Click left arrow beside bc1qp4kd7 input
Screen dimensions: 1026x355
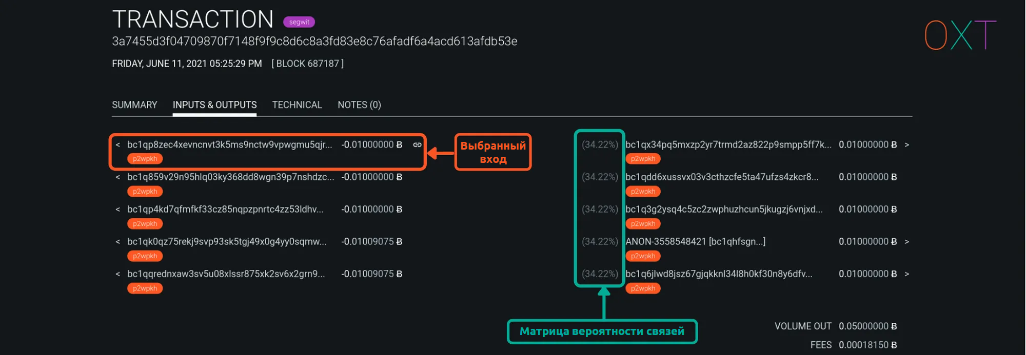(x=118, y=210)
